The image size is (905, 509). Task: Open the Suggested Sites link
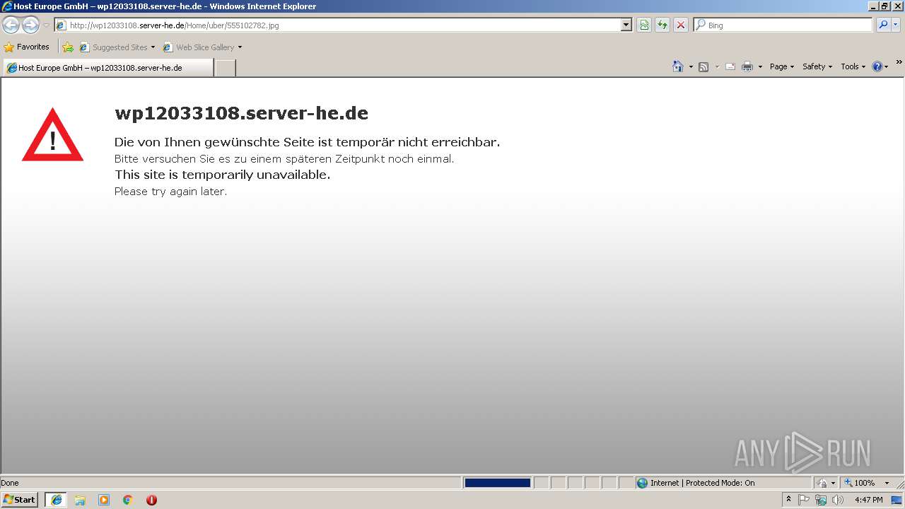pos(114,47)
